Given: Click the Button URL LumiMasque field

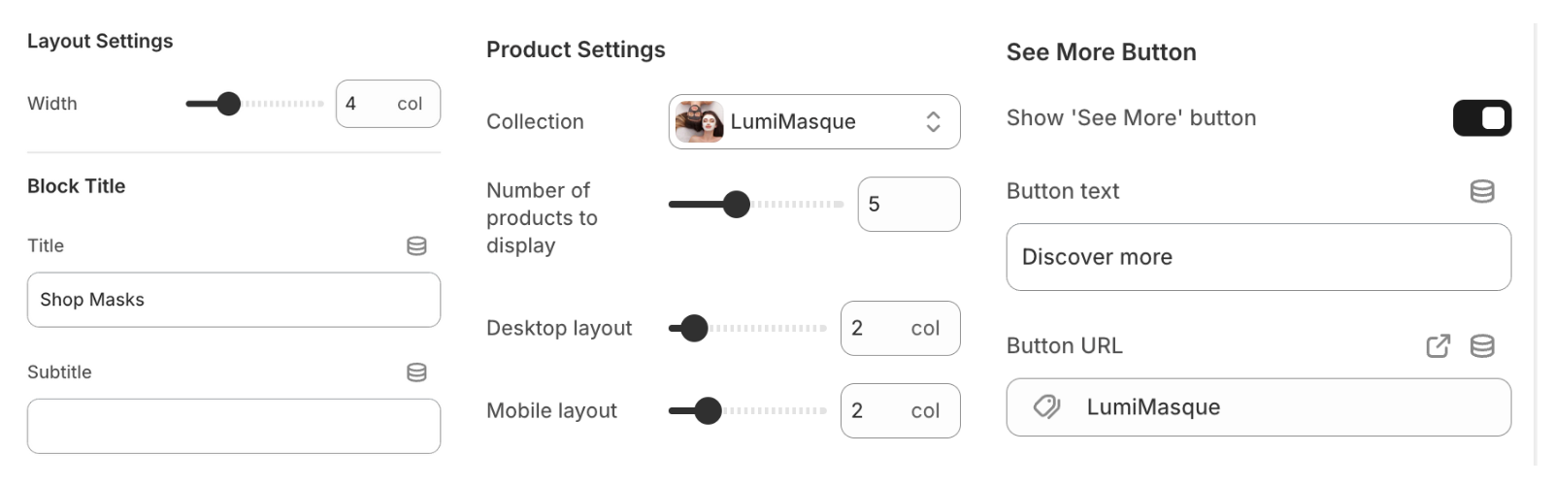Looking at the screenshot, I should pos(1258,407).
